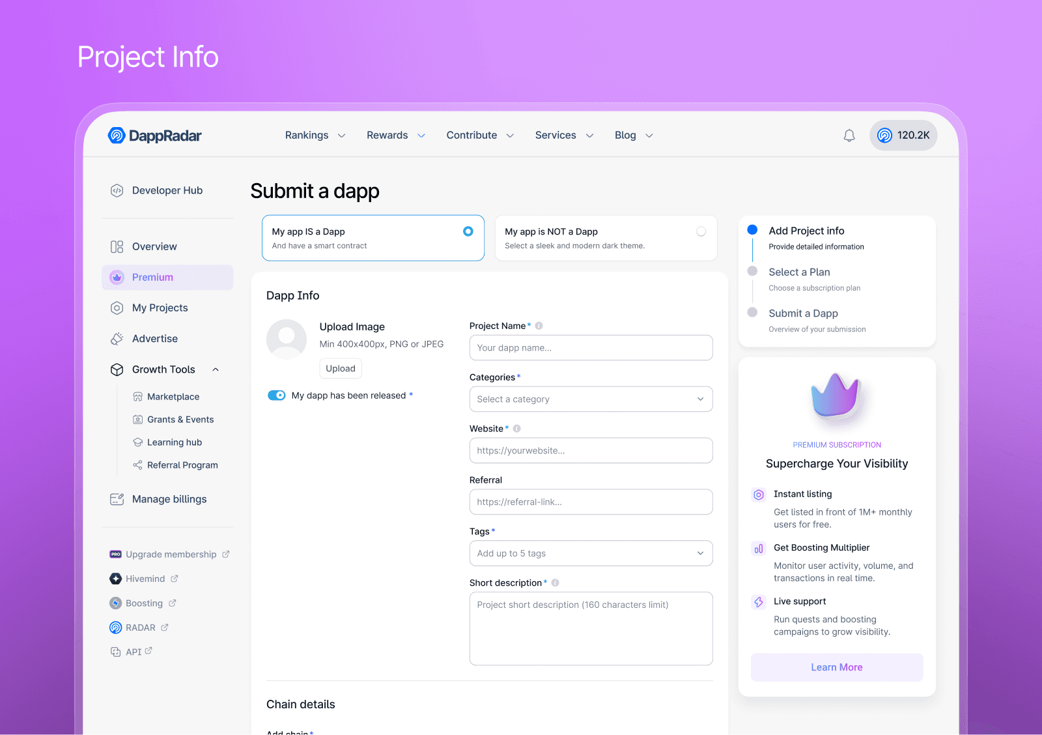
Task: Toggle the My dapp has been released switch
Action: pyautogui.click(x=277, y=396)
